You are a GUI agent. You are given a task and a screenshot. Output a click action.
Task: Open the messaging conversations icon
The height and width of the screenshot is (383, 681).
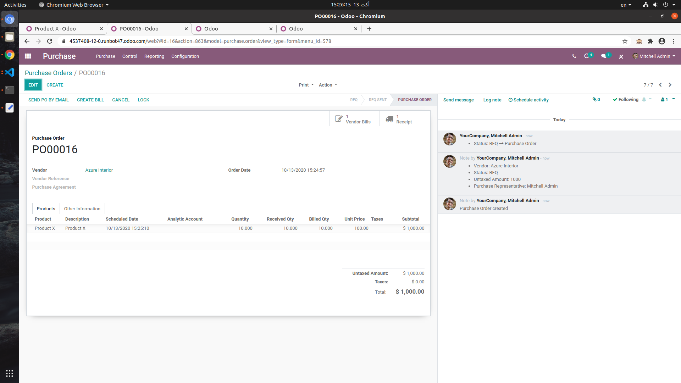(x=605, y=56)
